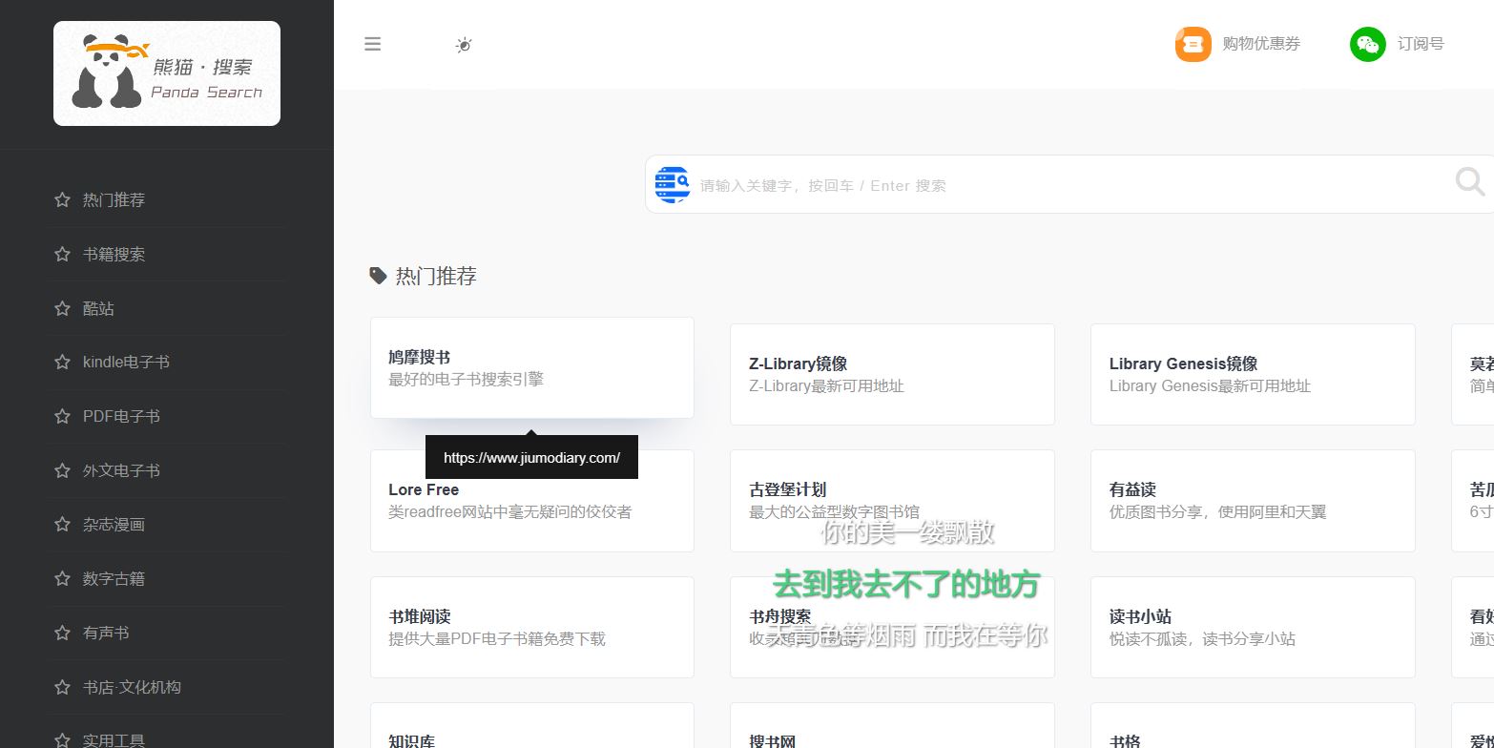Go to 外文电子书 sidebar category
1494x748 pixels.
tap(121, 470)
